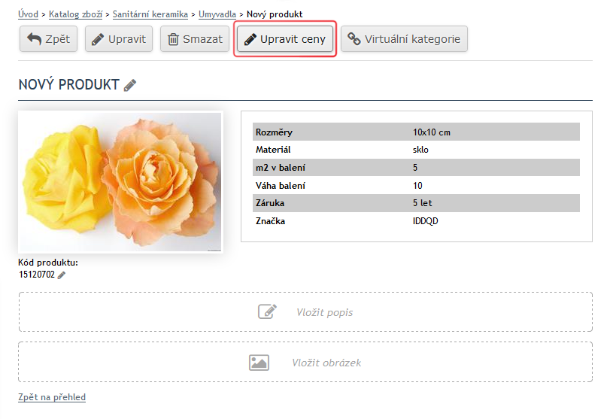610x419 pixels.
Task: Navigate to Úvod in the breadcrumb
Action: tap(29, 14)
